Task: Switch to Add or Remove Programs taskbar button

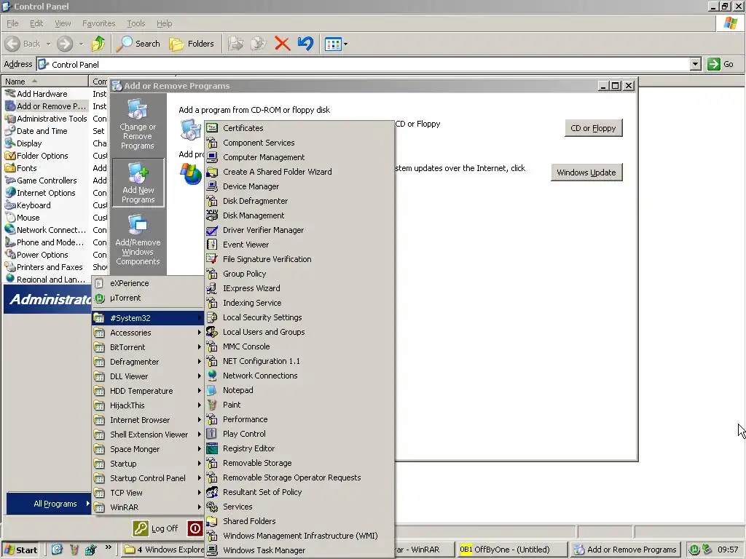Action: [x=625, y=550]
